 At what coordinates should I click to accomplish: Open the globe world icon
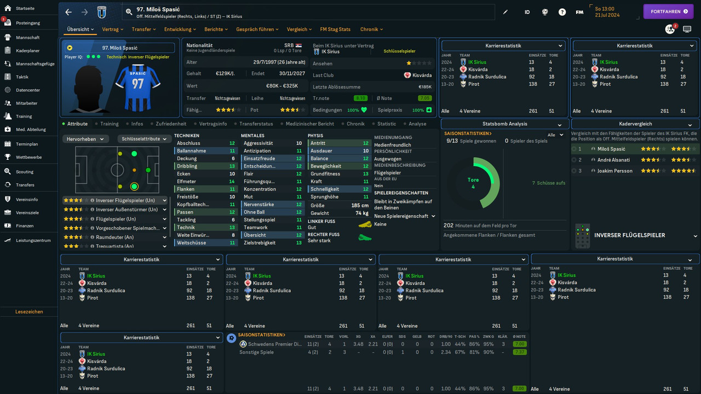[545, 12]
